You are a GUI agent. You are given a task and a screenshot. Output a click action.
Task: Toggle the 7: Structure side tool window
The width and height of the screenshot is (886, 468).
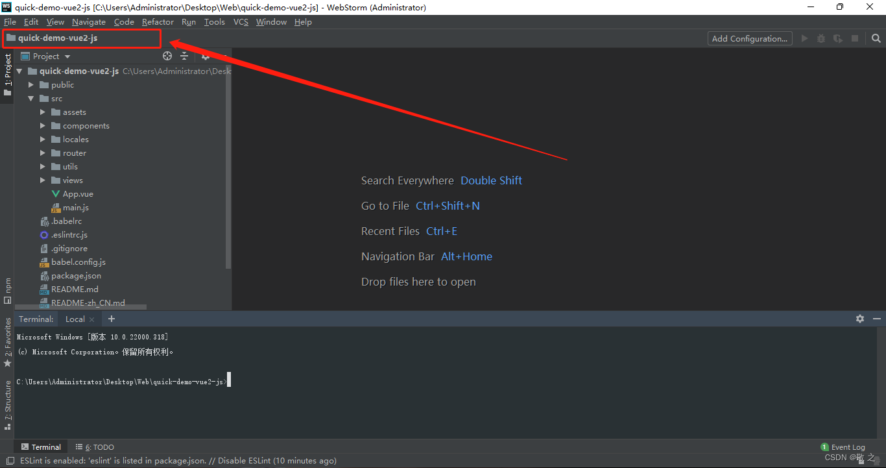(8, 405)
